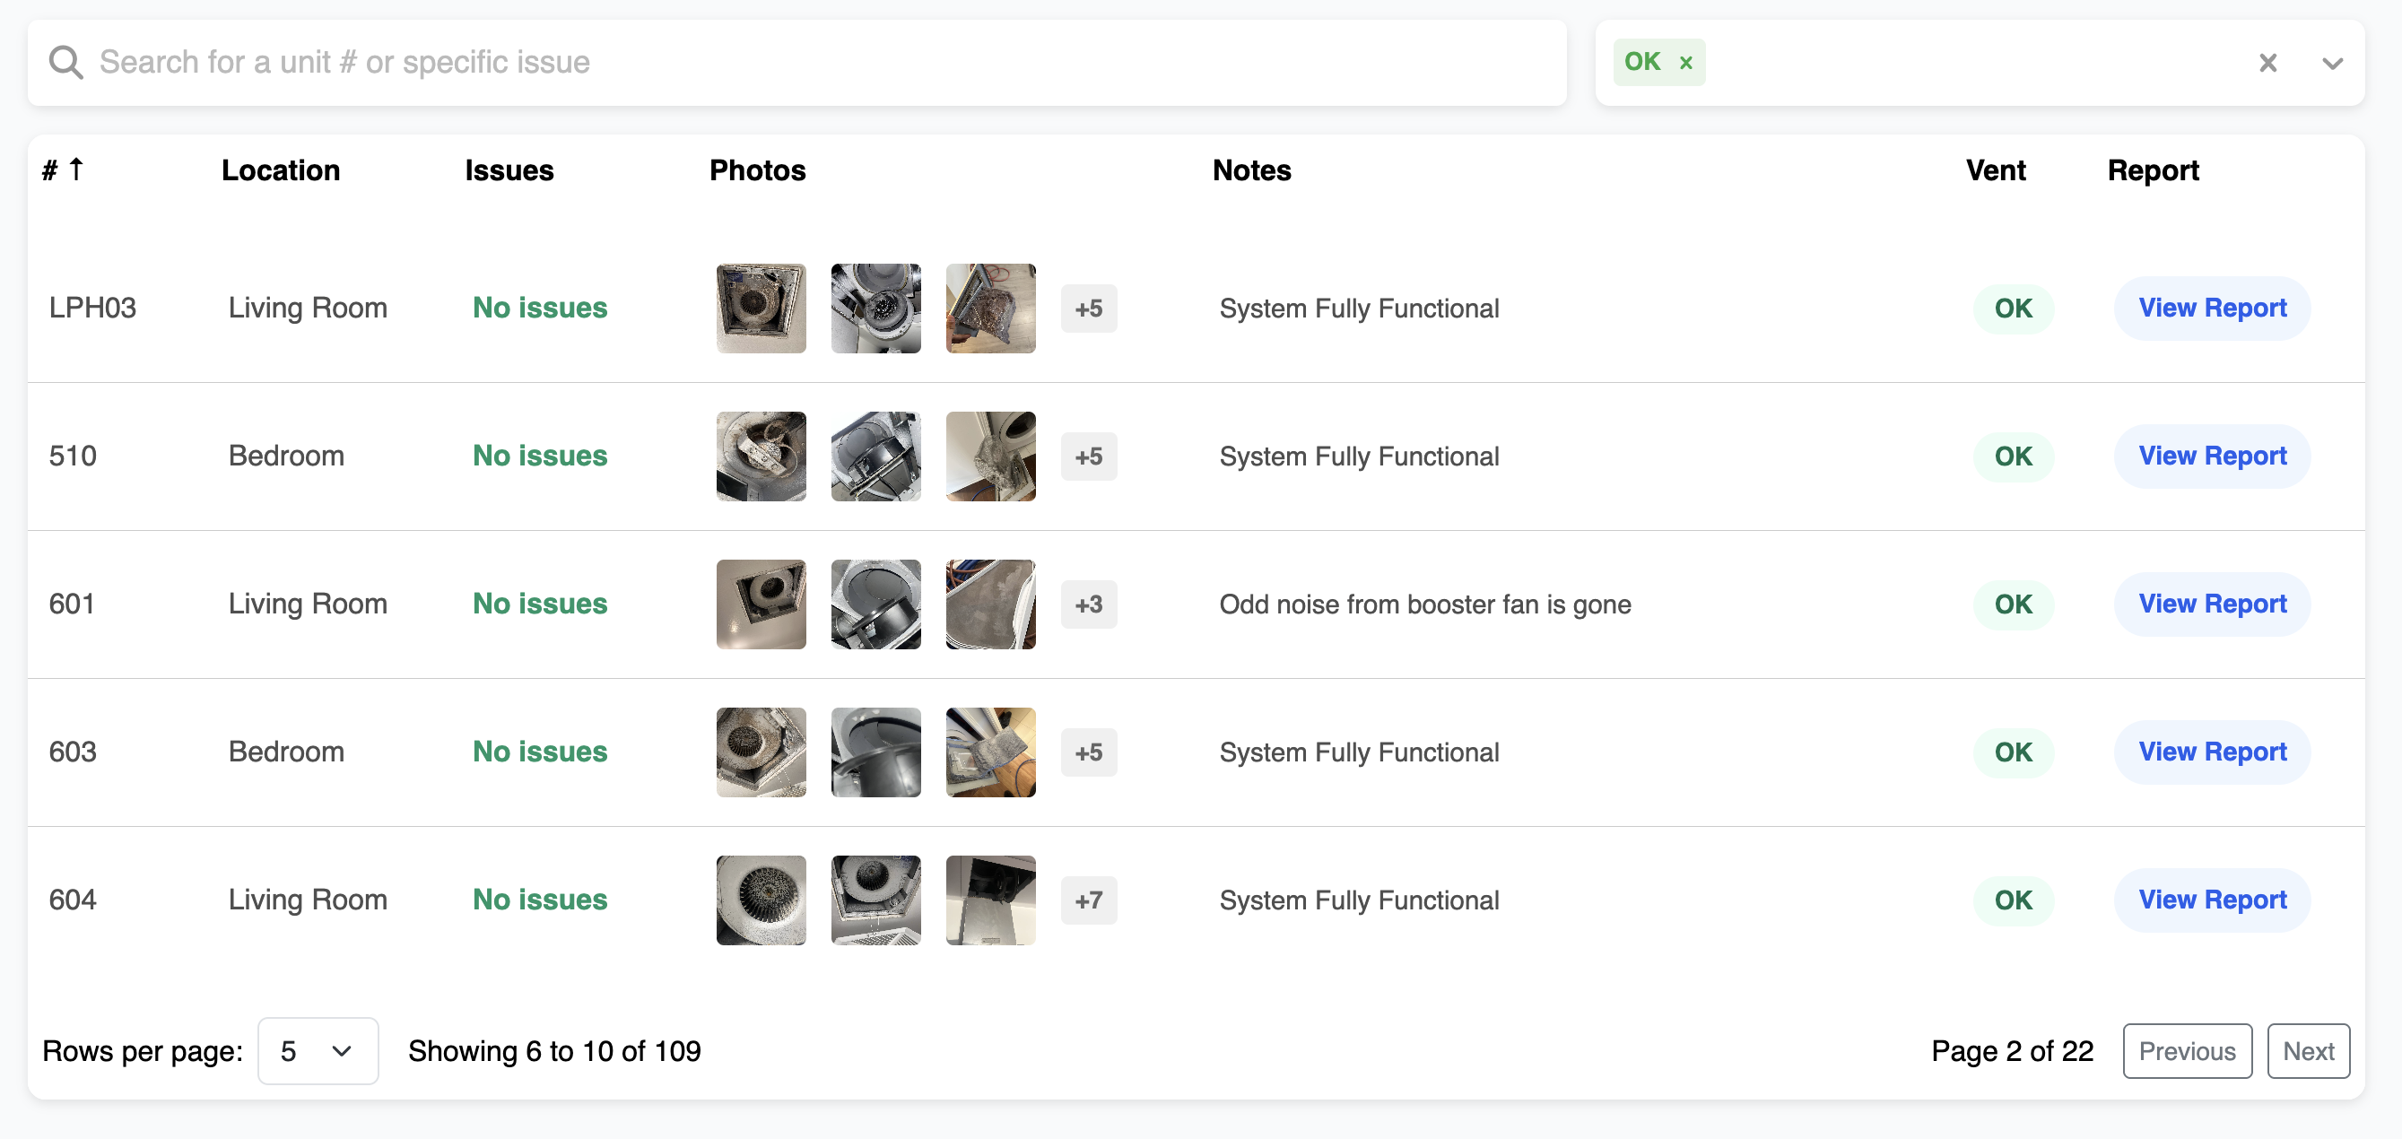Expand the vent filter dropdown chevron

(x=2331, y=63)
